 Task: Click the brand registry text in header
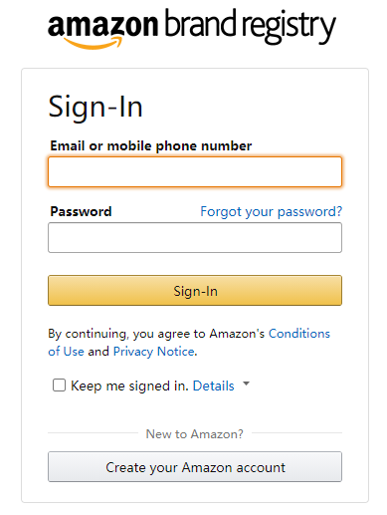click(x=250, y=27)
